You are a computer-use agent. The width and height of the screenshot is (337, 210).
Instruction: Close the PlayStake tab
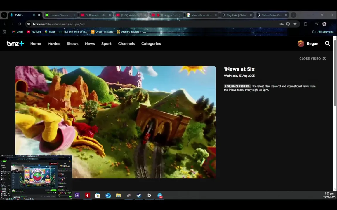click(x=251, y=15)
